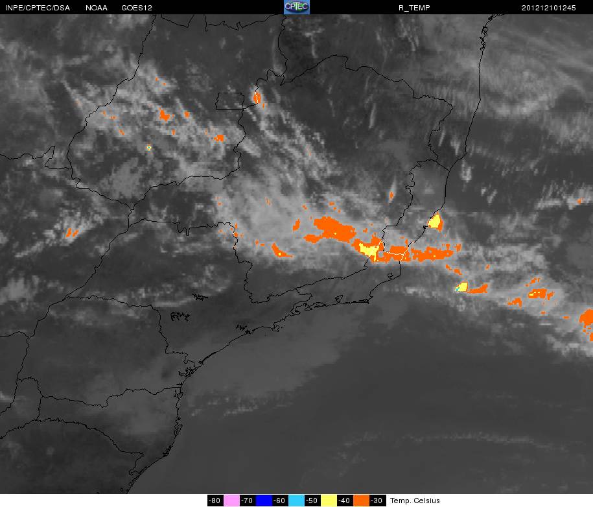
Task: Click the GOES12 satellite label
Action: (137, 8)
